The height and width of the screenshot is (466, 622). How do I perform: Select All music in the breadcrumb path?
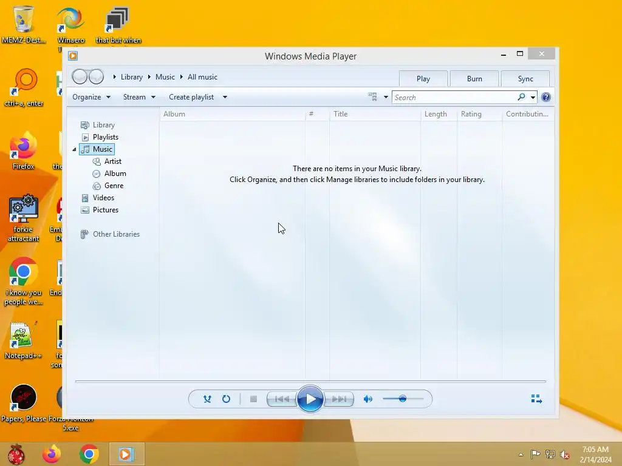pyautogui.click(x=202, y=77)
